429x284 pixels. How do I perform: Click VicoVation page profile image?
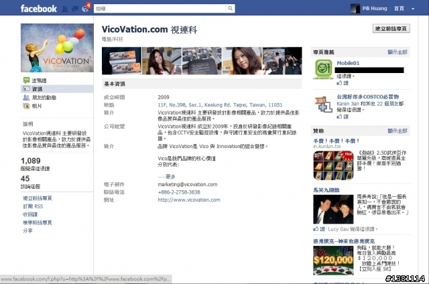tap(57, 48)
